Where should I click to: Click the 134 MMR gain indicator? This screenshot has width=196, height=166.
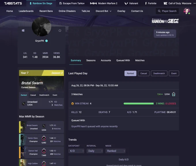click(x=160, y=94)
